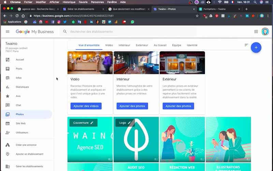
Task: Click Ajouter des vidéos button
Action: coord(86,106)
